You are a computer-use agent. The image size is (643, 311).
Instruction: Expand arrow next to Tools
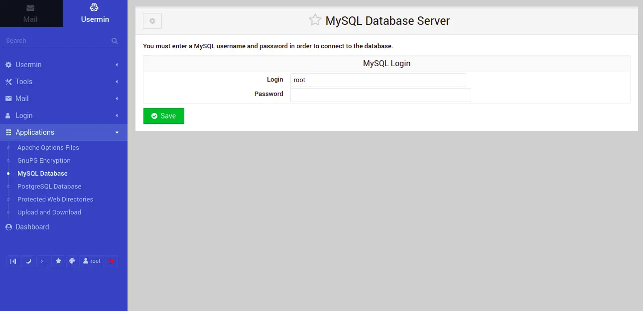click(117, 82)
